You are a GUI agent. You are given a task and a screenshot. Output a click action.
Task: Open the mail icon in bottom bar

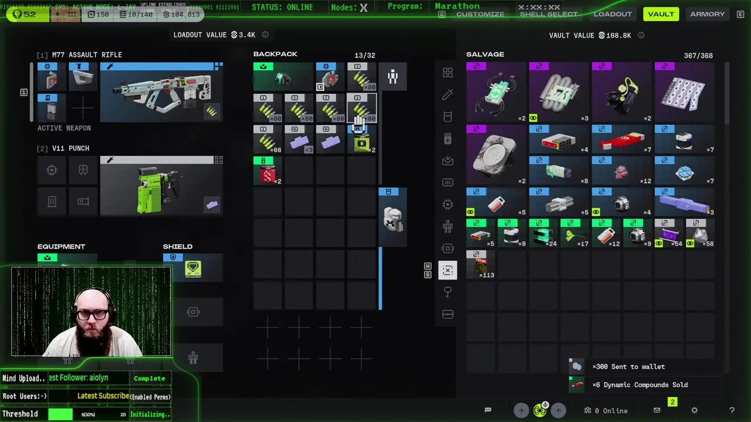tap(657, 410)
